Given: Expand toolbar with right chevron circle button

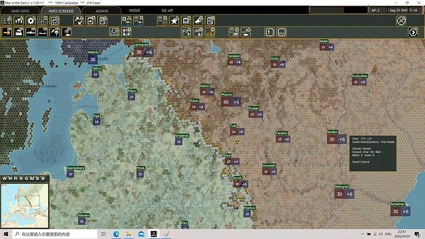Looking at the screenshot, I should [x=413, y=33].
